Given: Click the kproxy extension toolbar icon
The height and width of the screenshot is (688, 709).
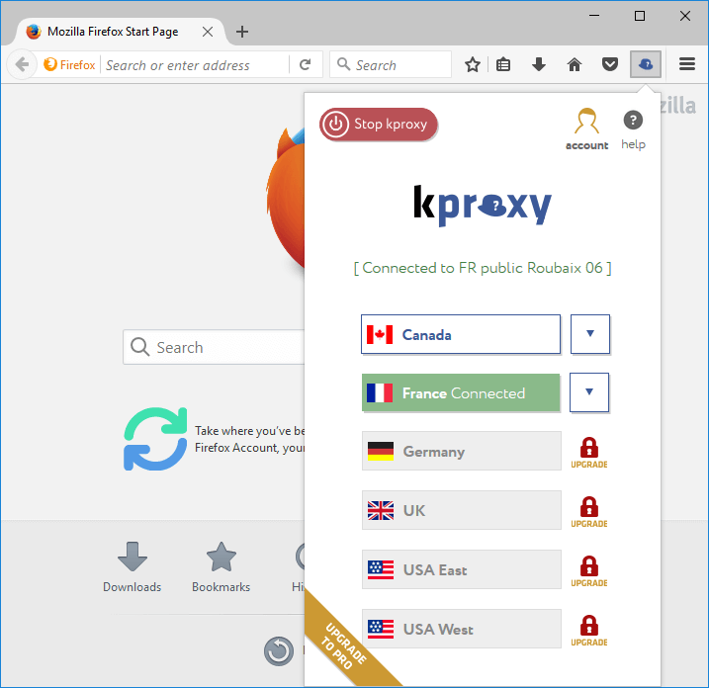Looking at the screenshot, I should click(646, 64).
